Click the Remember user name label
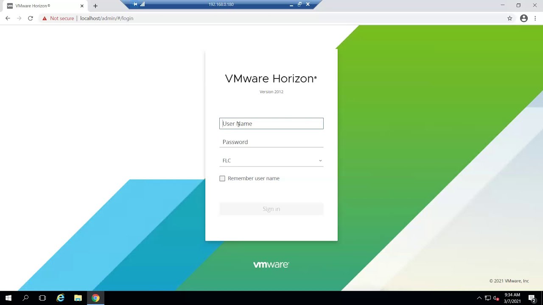Image resolution: width=543 pixels, height=305 pixels. point(254,178)
